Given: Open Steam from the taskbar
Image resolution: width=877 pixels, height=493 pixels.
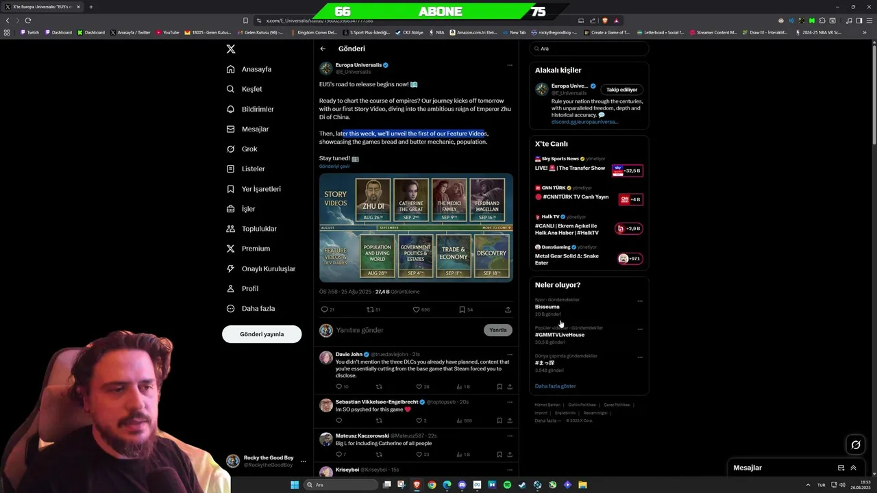Looking at the screenshot, I should pyautogui.click(x=522, y=485).
